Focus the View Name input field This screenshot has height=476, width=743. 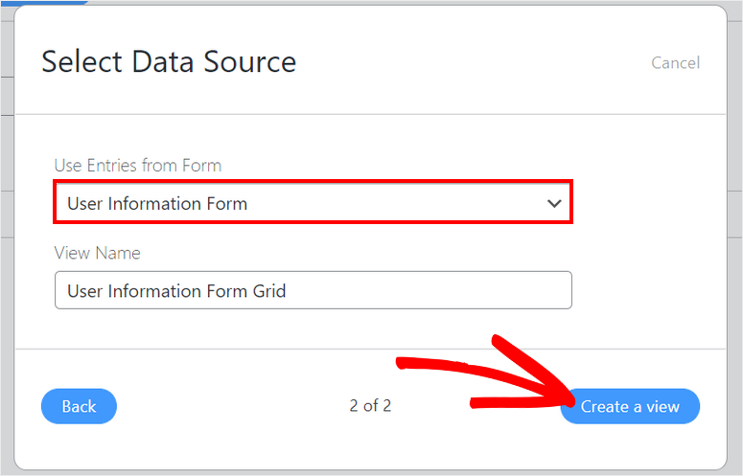coord(313,290)
